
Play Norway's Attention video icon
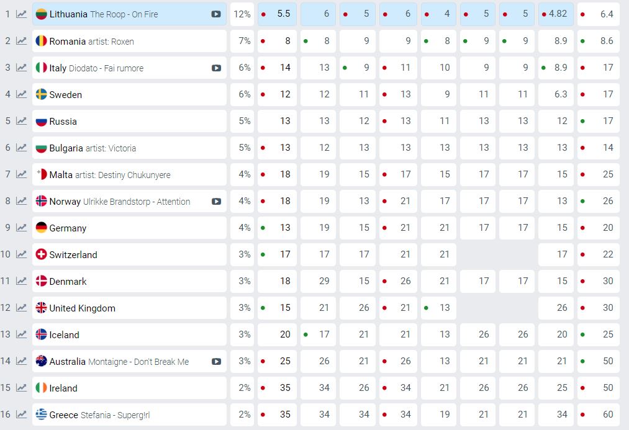point(216,201)
